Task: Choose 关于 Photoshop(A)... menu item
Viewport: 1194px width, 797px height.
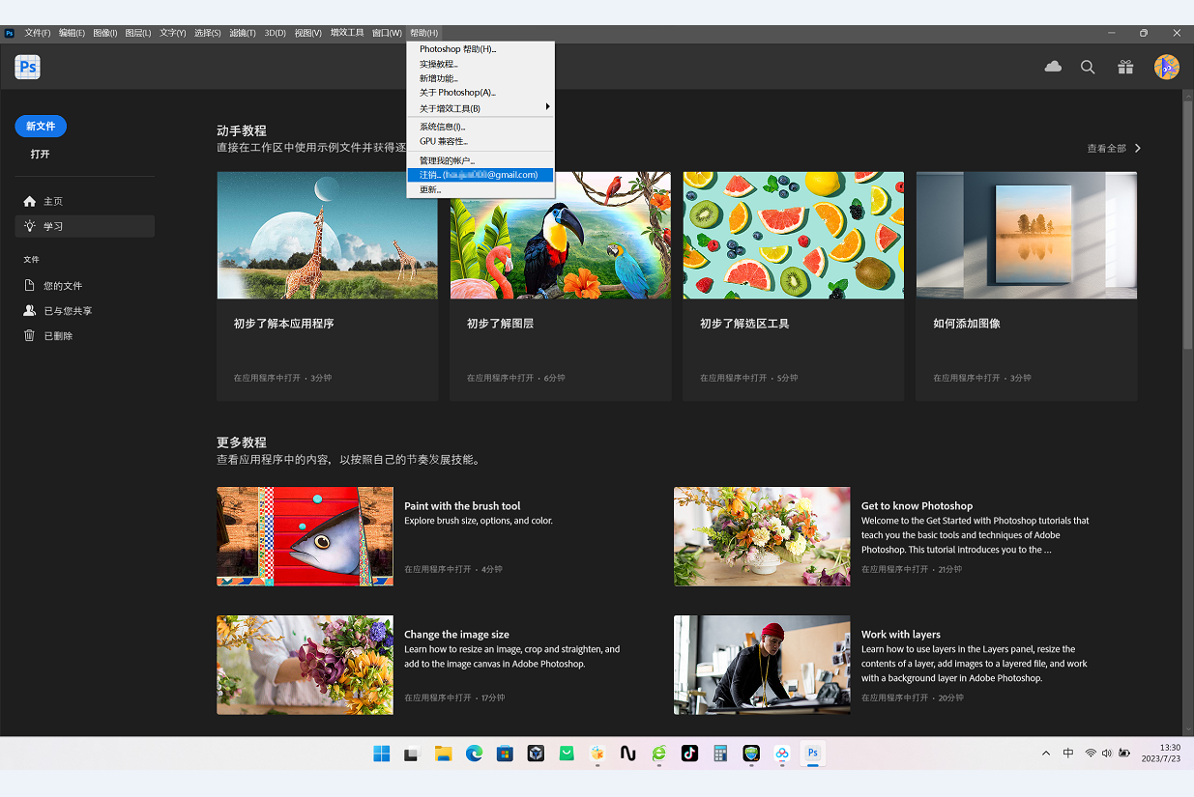Action: pos(481,93)
